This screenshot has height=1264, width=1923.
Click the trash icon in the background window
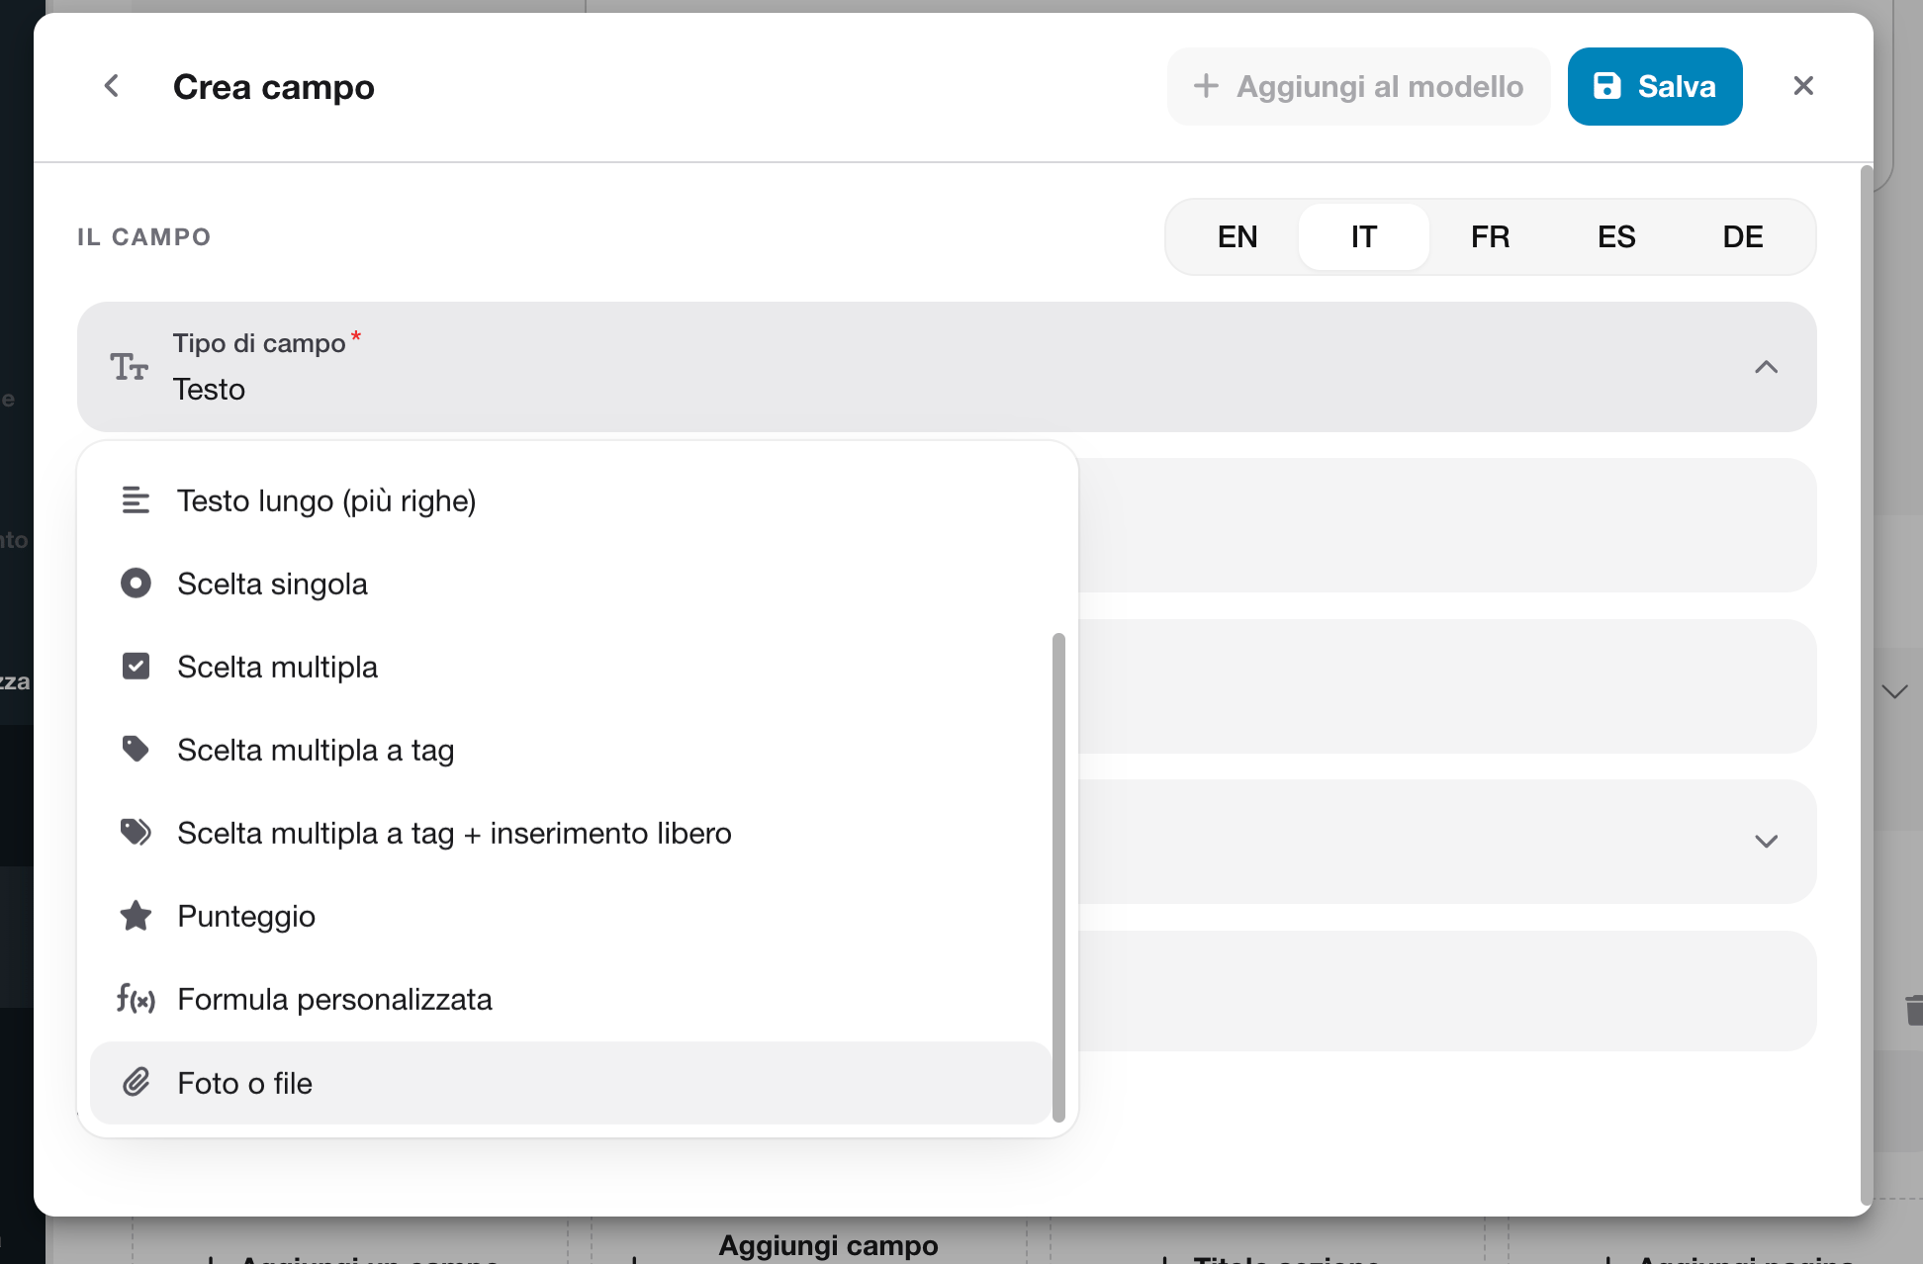[x=1914, y=1010]
